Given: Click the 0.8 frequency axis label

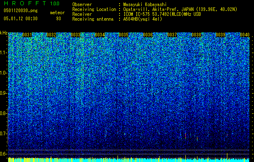Looking at the screenshot, I should [4, 113].
